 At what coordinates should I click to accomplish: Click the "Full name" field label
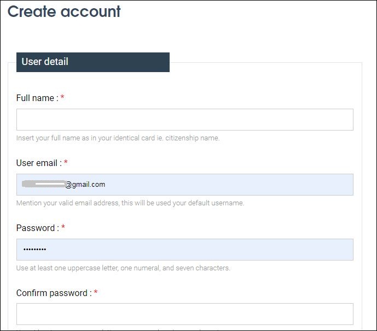[x=36, y=98]
